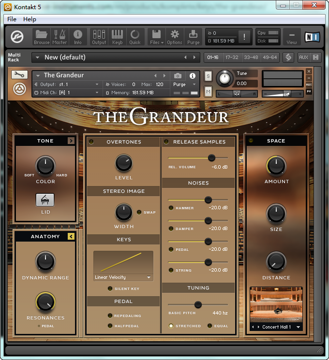Image resolution: width=329 pixels, height=360 pixels.
Task: Show the on-screen Keyb keyboard
Action: click(x=117, y=37)
